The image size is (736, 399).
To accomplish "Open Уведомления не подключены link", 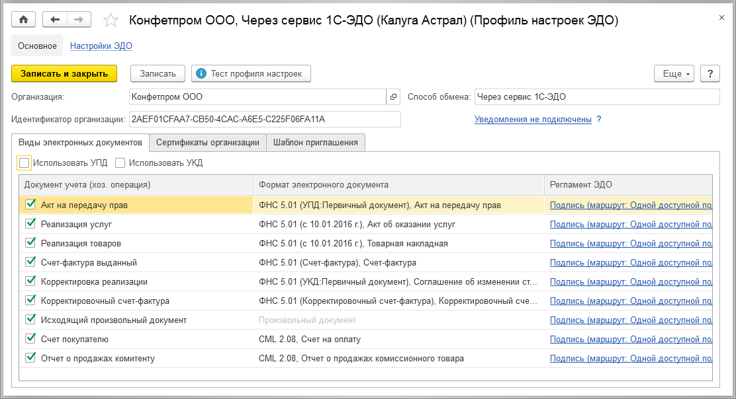I will 533,120.
